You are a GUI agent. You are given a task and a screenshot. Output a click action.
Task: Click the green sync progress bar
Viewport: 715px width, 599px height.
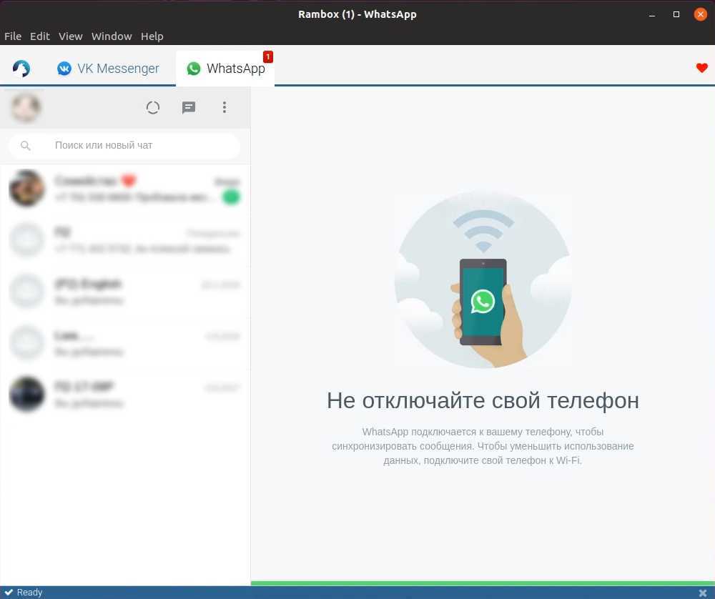(483, 583)
